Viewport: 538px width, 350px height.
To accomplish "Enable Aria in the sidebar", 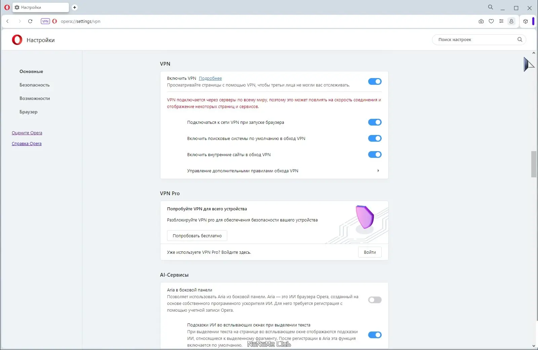I will [x=375, y=300].
